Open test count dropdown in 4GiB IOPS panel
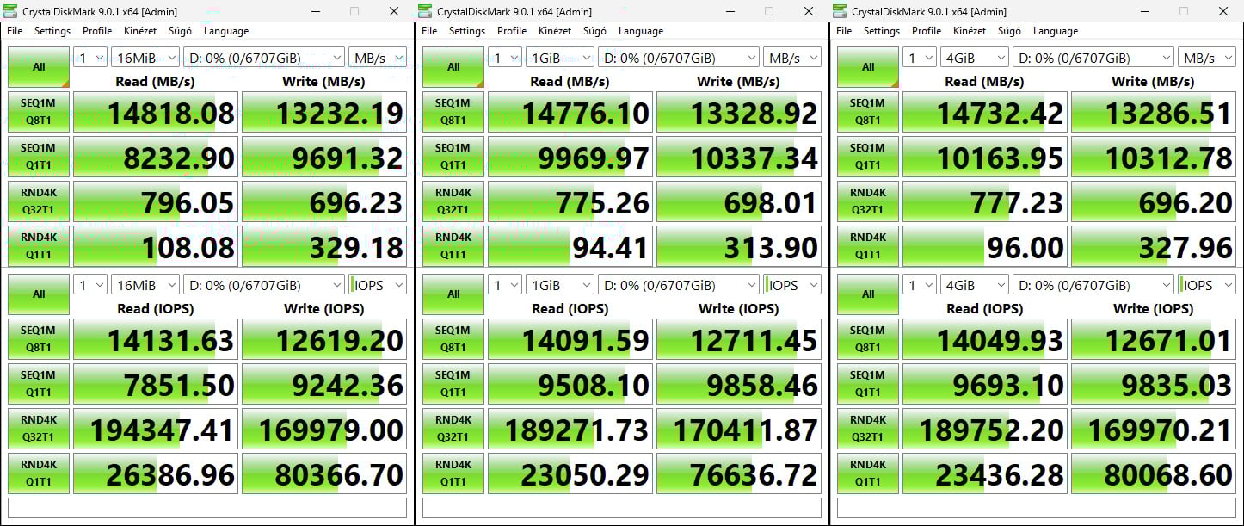The height and width of the screenshot is (526, 1244). (919, 285)
